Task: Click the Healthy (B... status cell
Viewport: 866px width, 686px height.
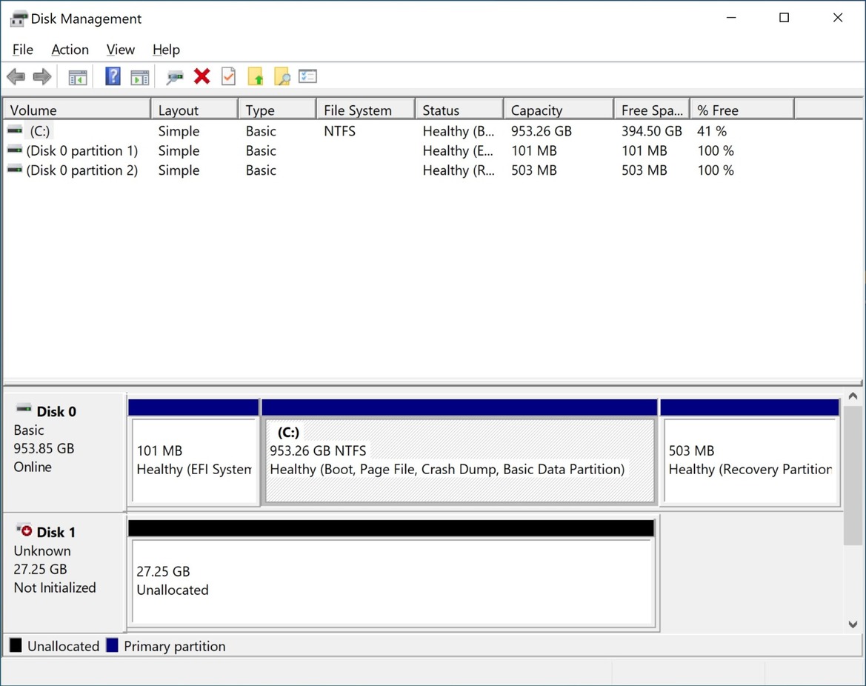Action: (x=458, y=131)
